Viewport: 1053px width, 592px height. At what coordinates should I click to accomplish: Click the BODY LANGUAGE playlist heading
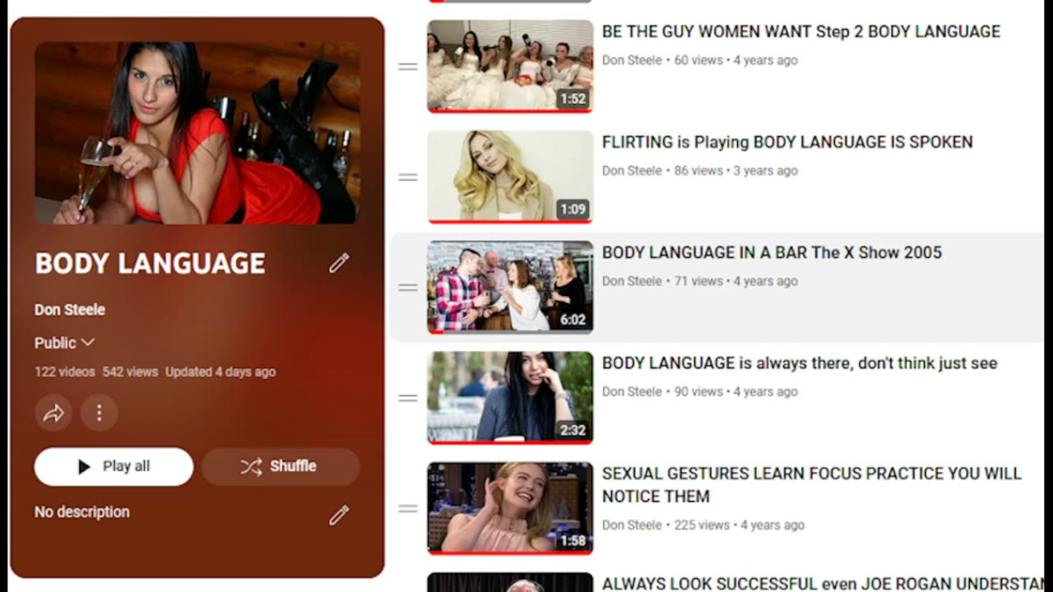point(150,263)
